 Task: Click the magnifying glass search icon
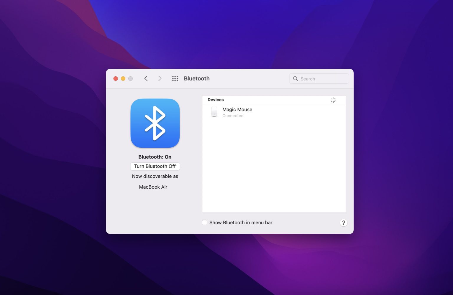click(x=296, y=79)
